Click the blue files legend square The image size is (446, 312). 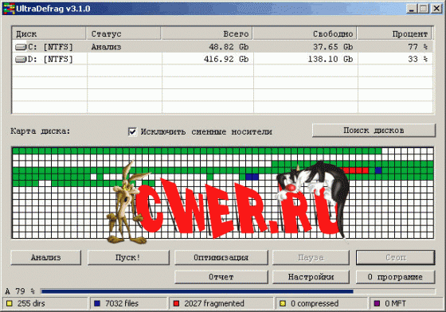coord(97,303)
